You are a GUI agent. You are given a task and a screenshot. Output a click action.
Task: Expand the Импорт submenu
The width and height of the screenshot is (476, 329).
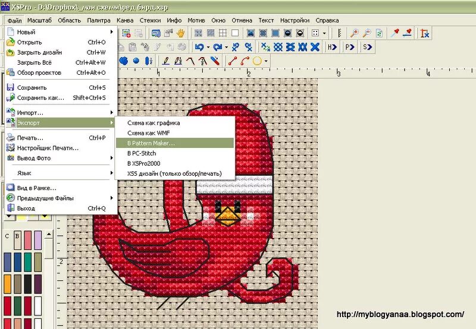coord(112,113)
